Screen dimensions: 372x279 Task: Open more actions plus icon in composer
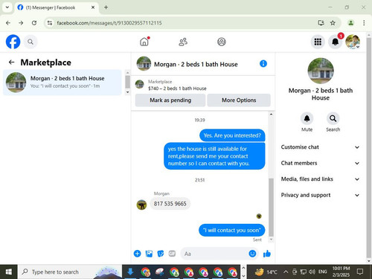coord(137,254)
